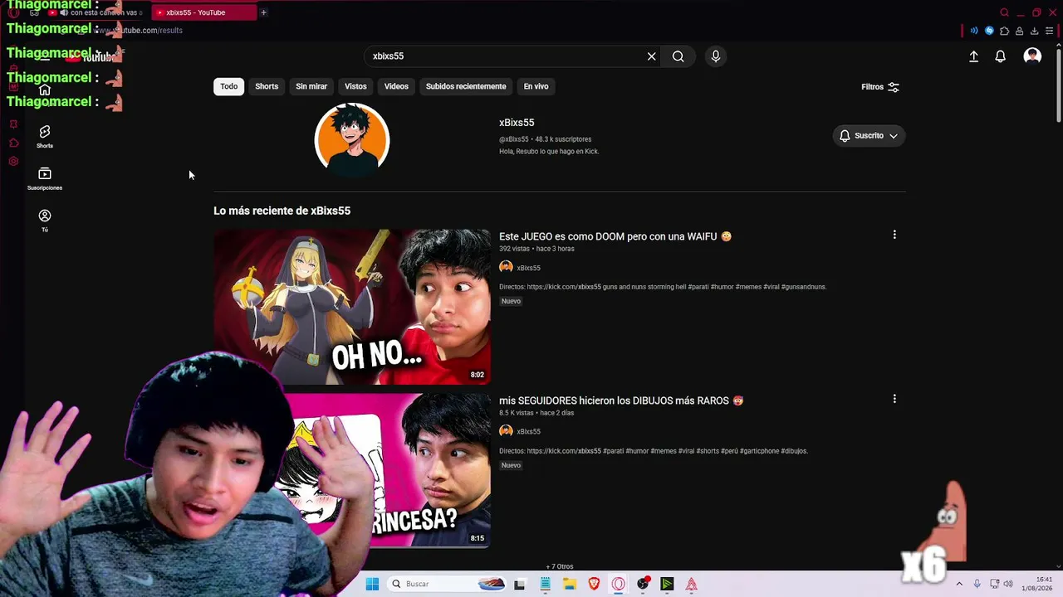Open the kick.com/xbixs55 link under DOOM video
This screenshot has height=597, width=1063.
point(564,287)
